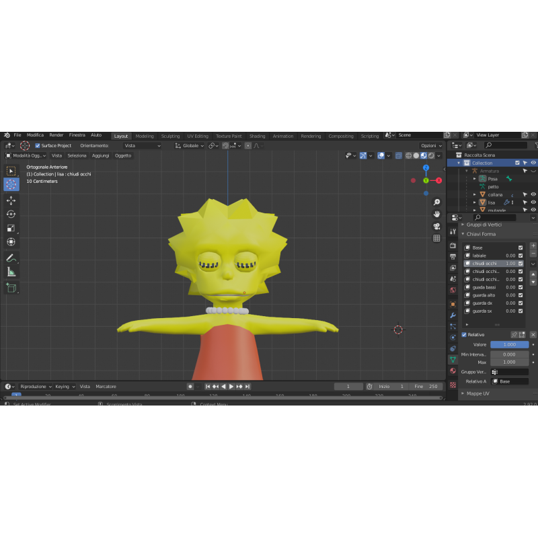The image size is (538, 538).
Task: Toggle camera view icon in viewport
Action: [x=436, y=226]
